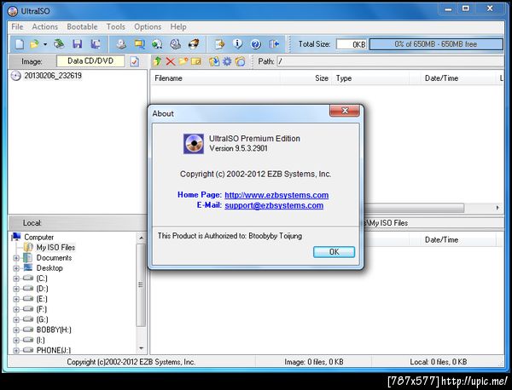The width and height of the screenshot is (512, 390).
Task: Expand the (C:) drive node
Action: [x=16, y=278]
